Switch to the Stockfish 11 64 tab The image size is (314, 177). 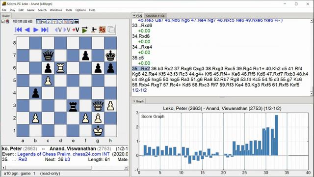(155, 16)
